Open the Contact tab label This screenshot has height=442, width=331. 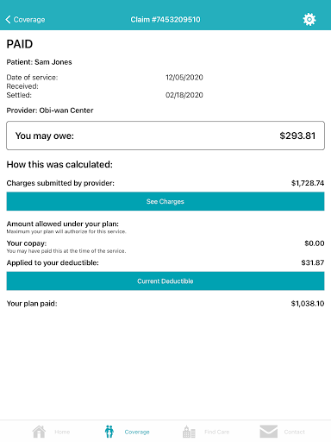(295, 432)
